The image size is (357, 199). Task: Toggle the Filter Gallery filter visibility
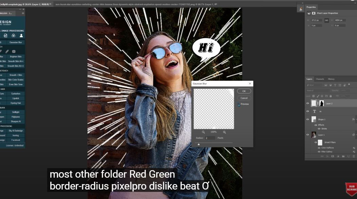point(319,152)
